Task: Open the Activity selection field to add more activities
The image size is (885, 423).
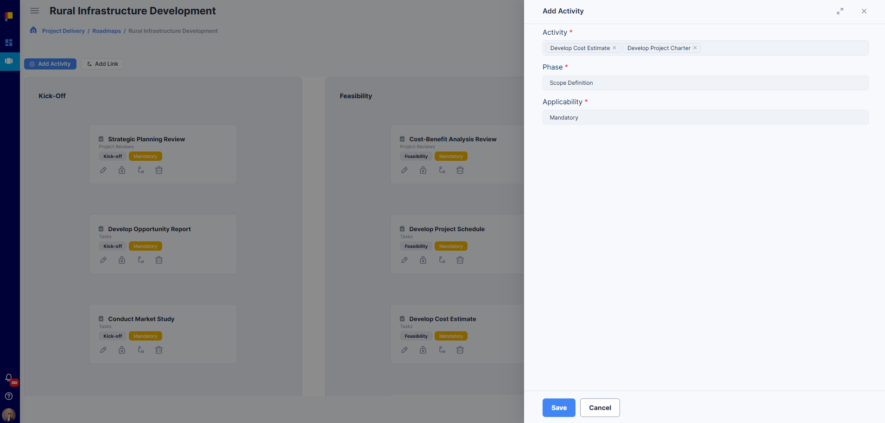Action: (778, 48)
